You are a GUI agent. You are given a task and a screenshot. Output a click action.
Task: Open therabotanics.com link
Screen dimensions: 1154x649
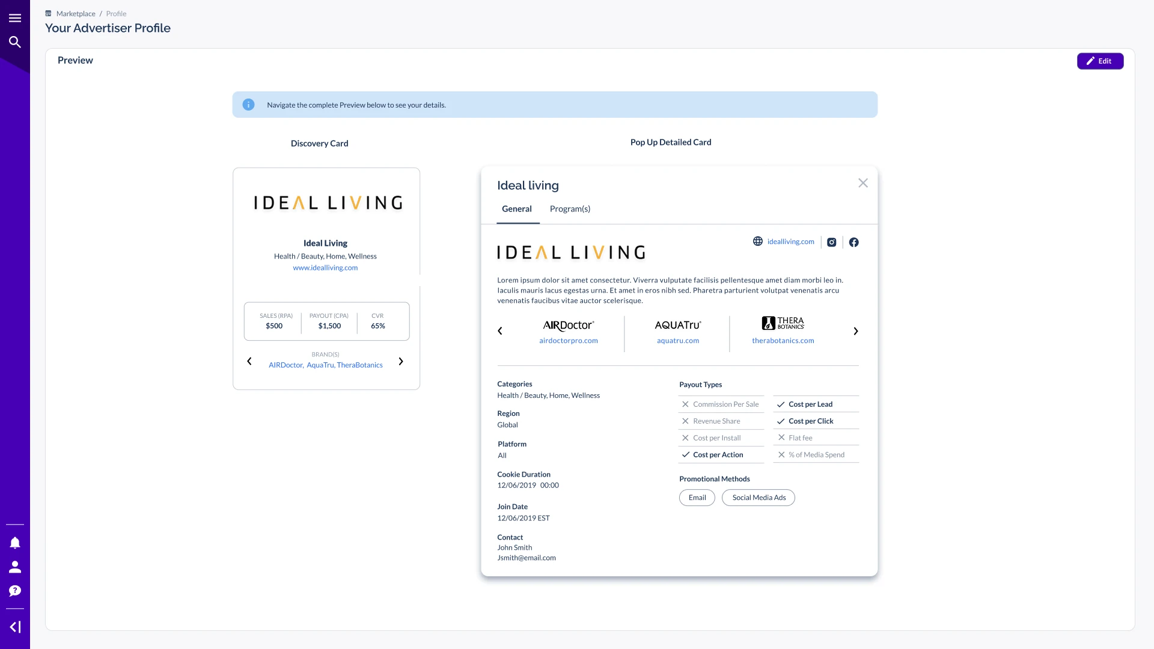pos(783,341)
